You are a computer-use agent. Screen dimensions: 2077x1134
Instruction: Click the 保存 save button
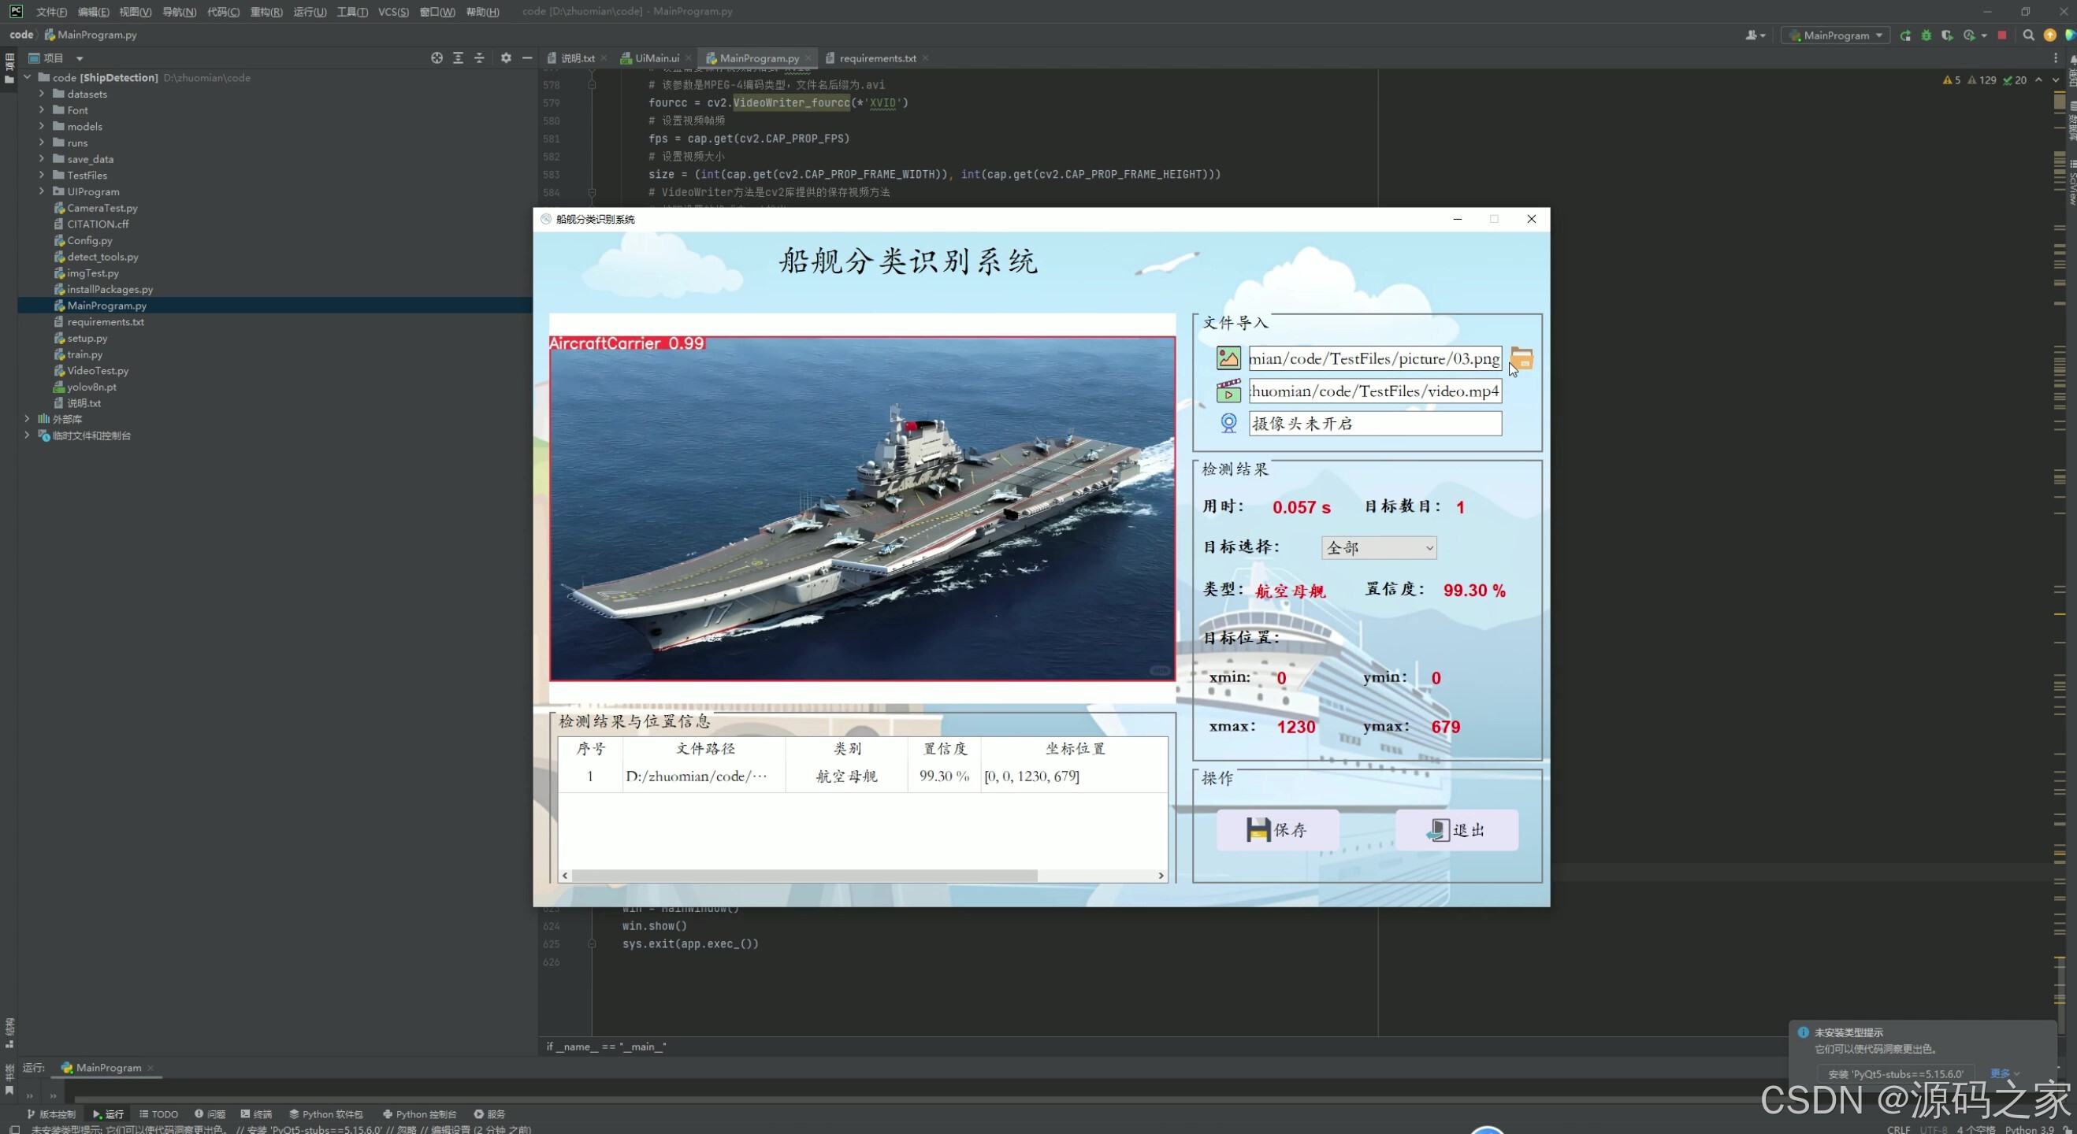[1278, 830]
